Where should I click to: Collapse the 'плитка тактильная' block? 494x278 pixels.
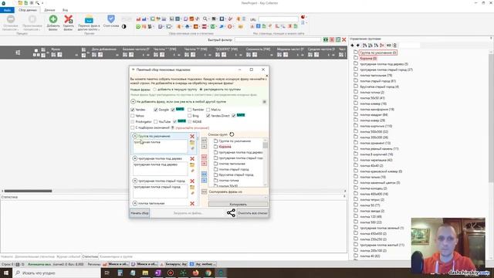[x=135, y=204]
